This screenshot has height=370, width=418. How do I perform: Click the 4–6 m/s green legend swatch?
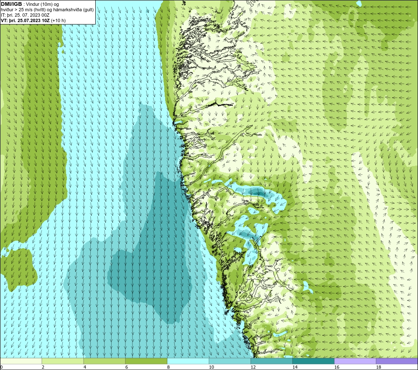click(104, 361)
